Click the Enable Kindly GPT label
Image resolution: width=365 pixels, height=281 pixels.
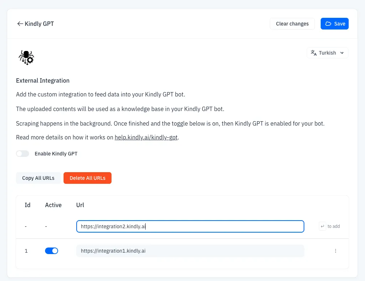point(56,154)
